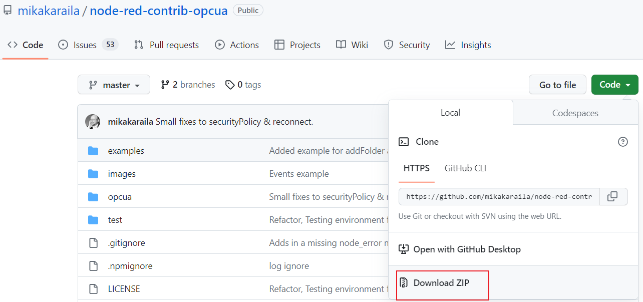Viewport: 643px width, 302px height.
Task: Click the Open with GitHub Desktop icon
Action: [404, 249]
